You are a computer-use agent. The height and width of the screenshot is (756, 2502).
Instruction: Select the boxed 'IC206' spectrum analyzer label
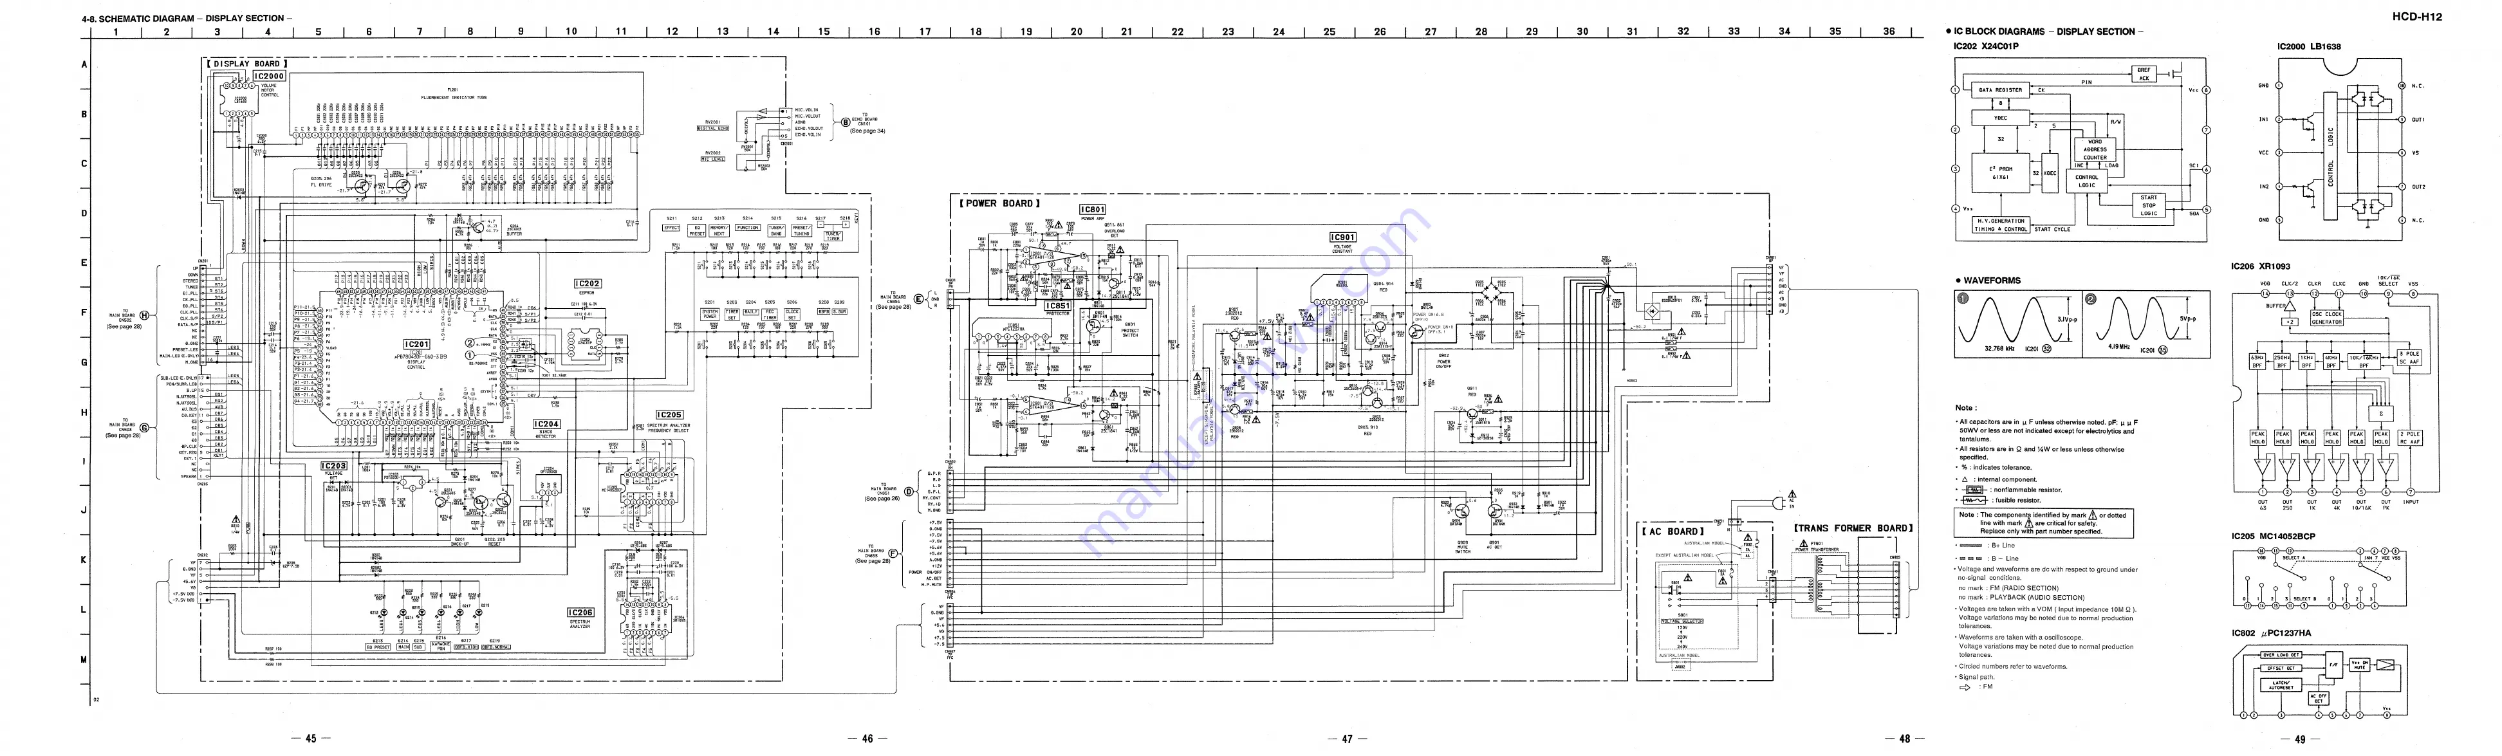580,612
